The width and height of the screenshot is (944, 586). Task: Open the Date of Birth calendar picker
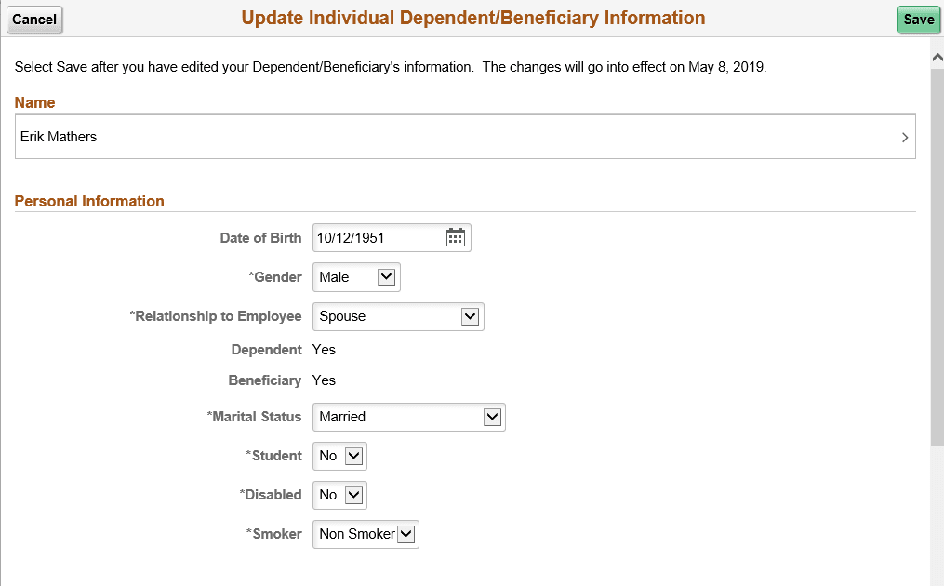point(455,237)
